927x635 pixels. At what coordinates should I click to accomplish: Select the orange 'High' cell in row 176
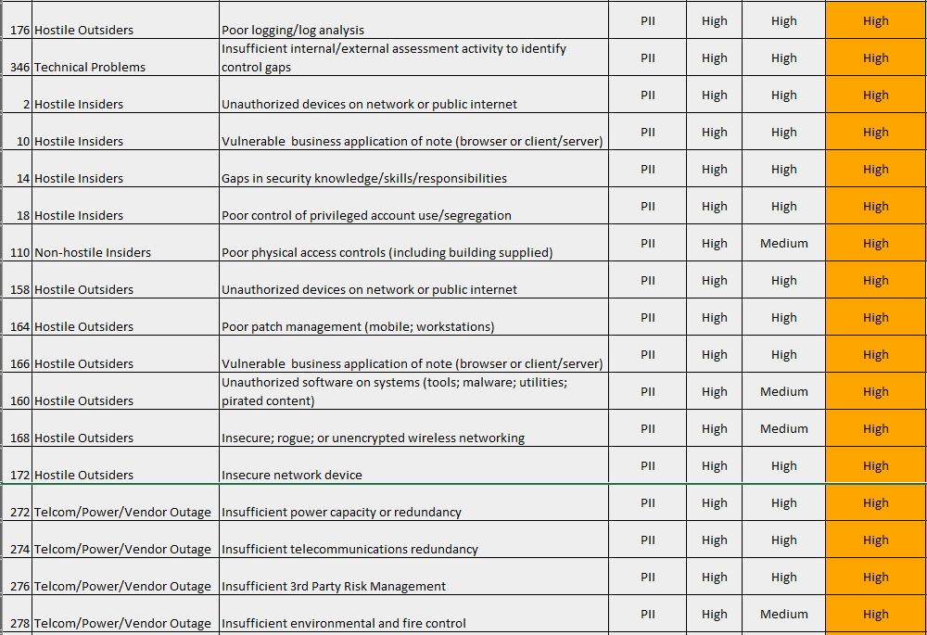876,20
